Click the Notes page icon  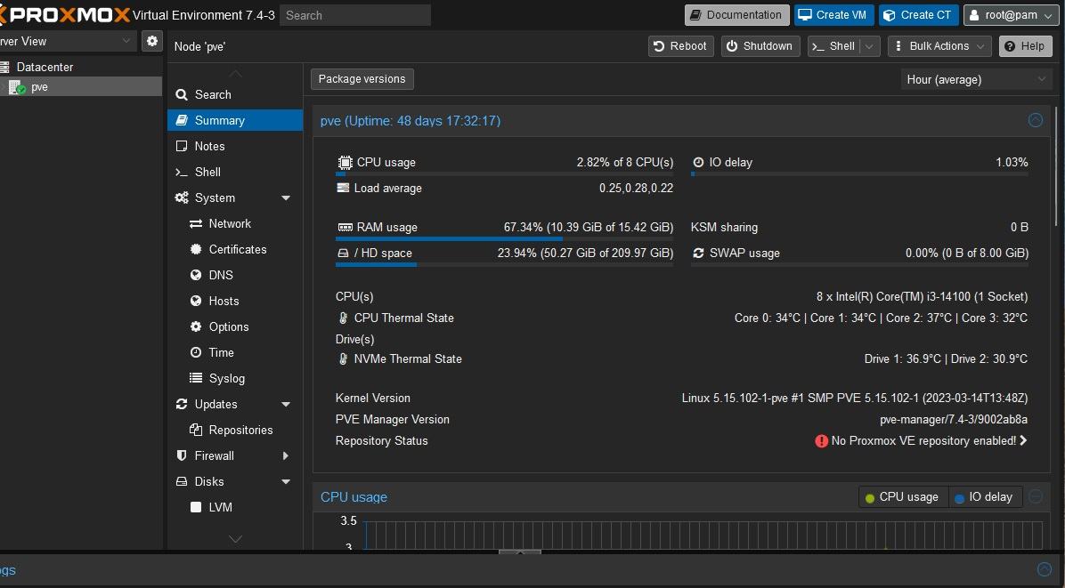[x=182, y=147]
